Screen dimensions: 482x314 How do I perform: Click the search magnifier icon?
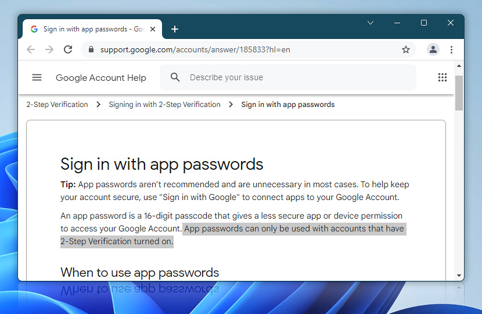[x=175, y=77]
